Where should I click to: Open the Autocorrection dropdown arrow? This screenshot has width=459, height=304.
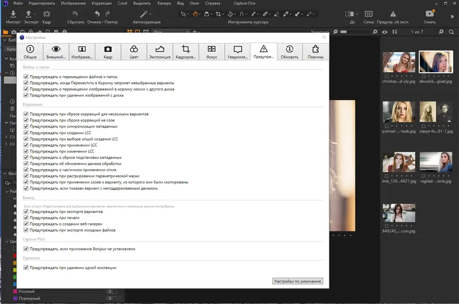[x=150, y=14]
